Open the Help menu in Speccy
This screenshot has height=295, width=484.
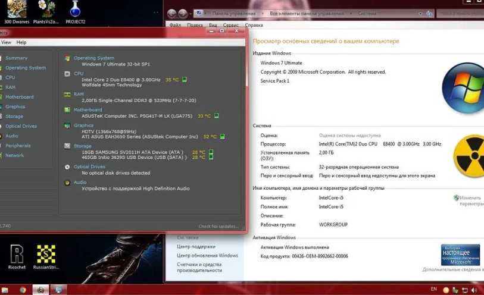coord(21,42)
